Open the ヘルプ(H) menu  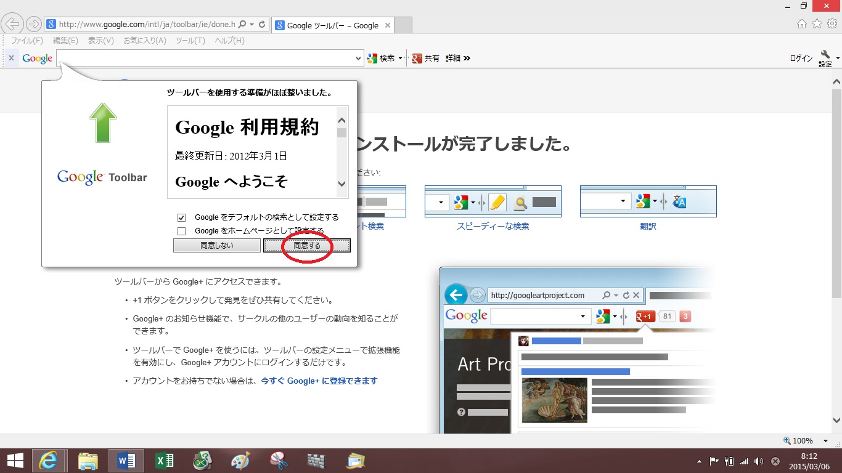[x=229, y=41]
